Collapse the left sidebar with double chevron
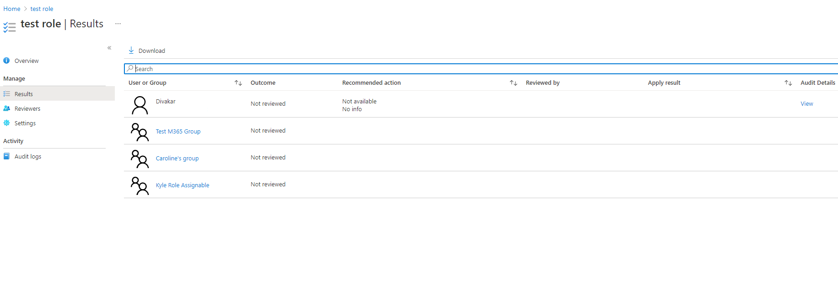The width and height of the screenshot is (838, 287). coord(109,48)
